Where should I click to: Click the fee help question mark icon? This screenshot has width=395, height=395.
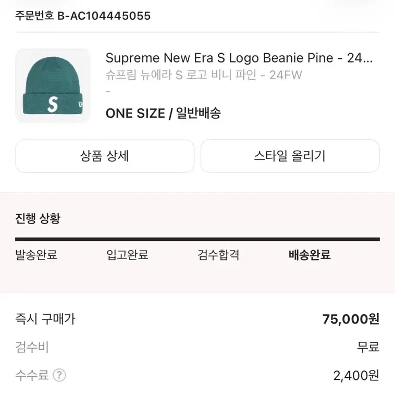click(x=59, y=375)
